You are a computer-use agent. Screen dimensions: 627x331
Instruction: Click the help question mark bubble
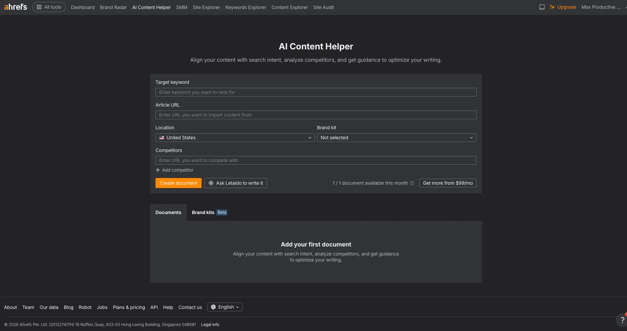[x=622, y=320]
